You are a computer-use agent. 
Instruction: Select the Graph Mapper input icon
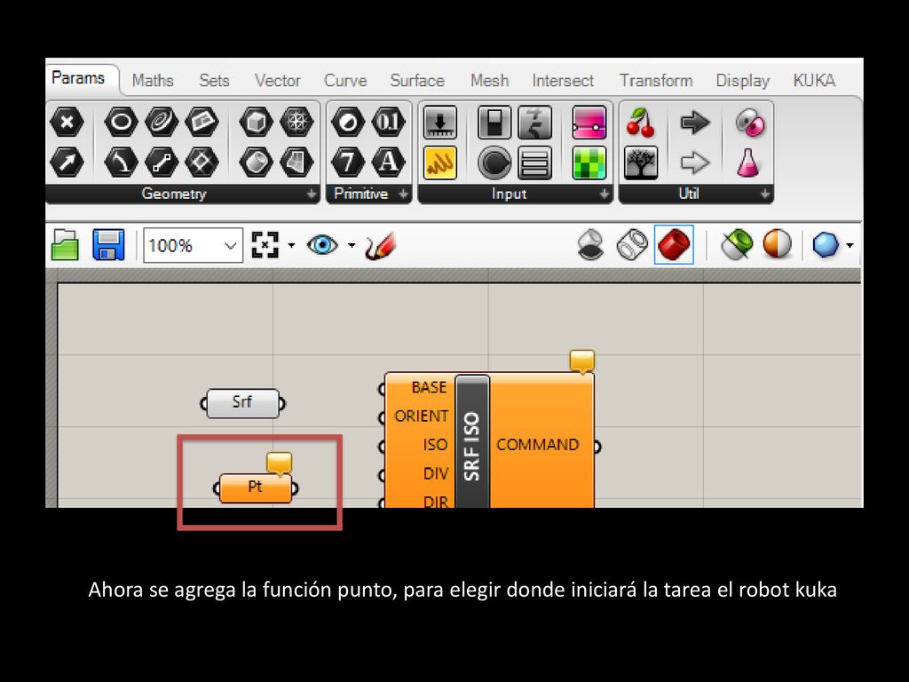pyautogui.click(x=534, y=123)
